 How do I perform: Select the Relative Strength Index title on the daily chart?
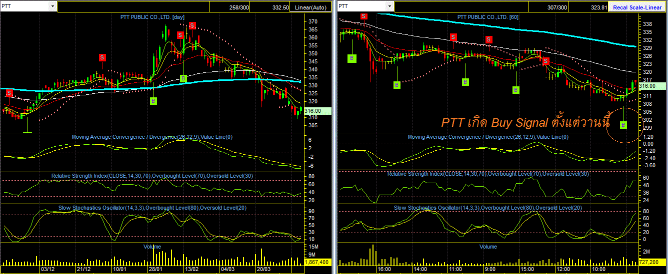(152, 176)
